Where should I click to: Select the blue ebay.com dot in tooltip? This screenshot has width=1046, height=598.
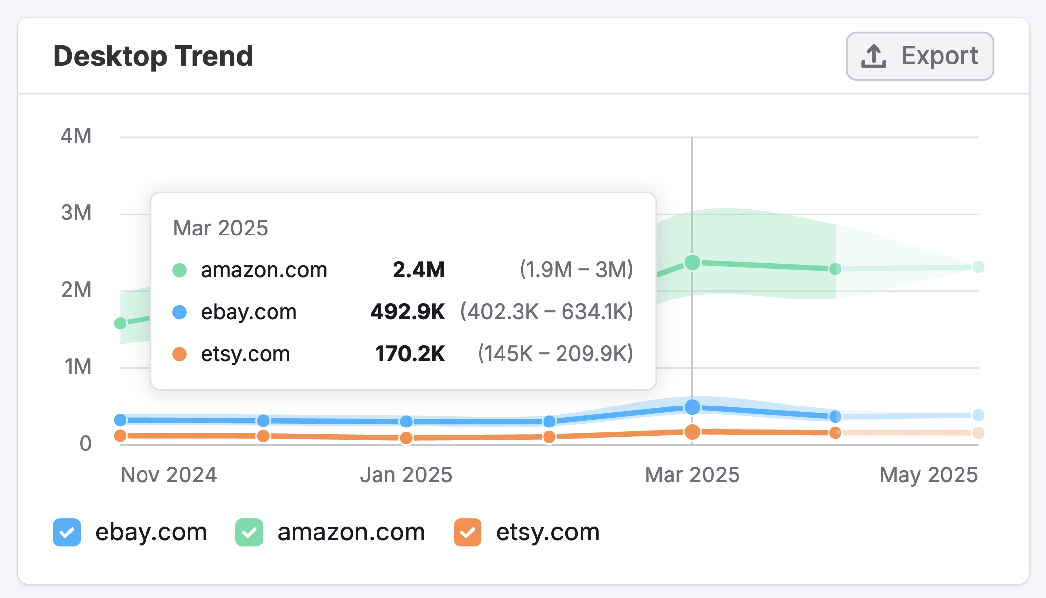180,312
